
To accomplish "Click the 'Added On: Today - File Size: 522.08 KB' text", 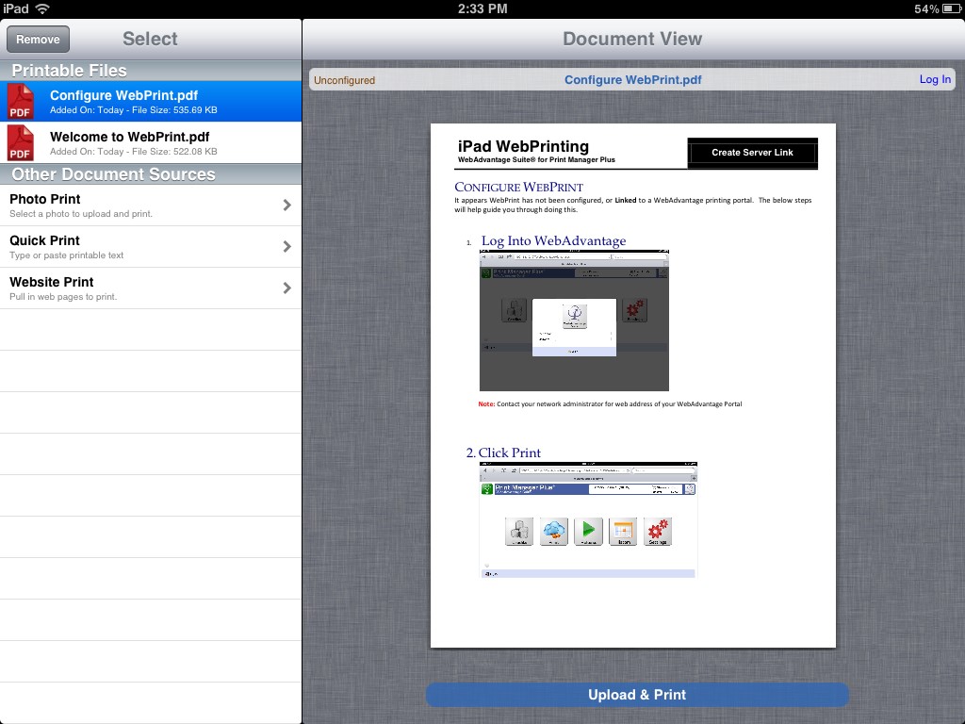I will [x=134, y=152].
